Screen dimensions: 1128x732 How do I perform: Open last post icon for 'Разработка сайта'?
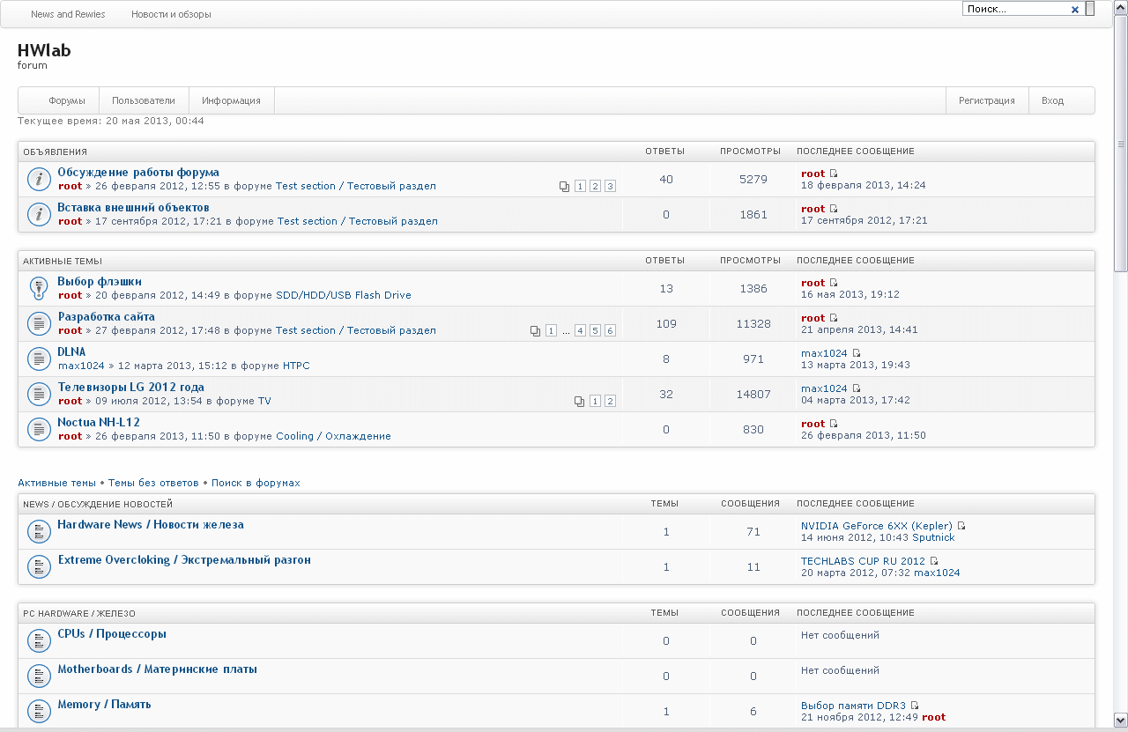[834, 318]
